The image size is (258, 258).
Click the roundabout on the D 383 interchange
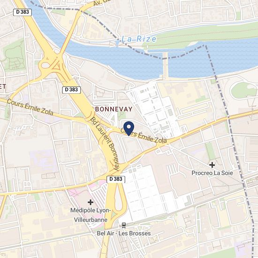click(46, 65)
